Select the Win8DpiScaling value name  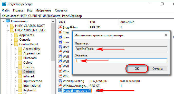[73, 81]
